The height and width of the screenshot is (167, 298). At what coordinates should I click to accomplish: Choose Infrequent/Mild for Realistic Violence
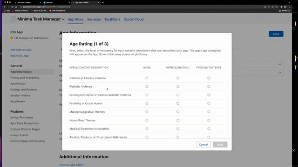(x=178, y=86)
